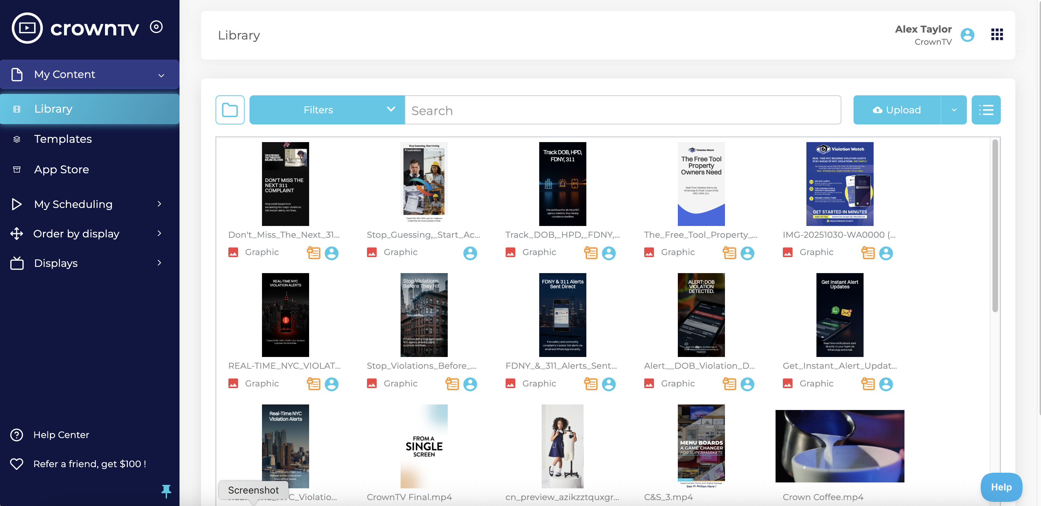Switch to list view with the list icon

(x=986, y=110)
